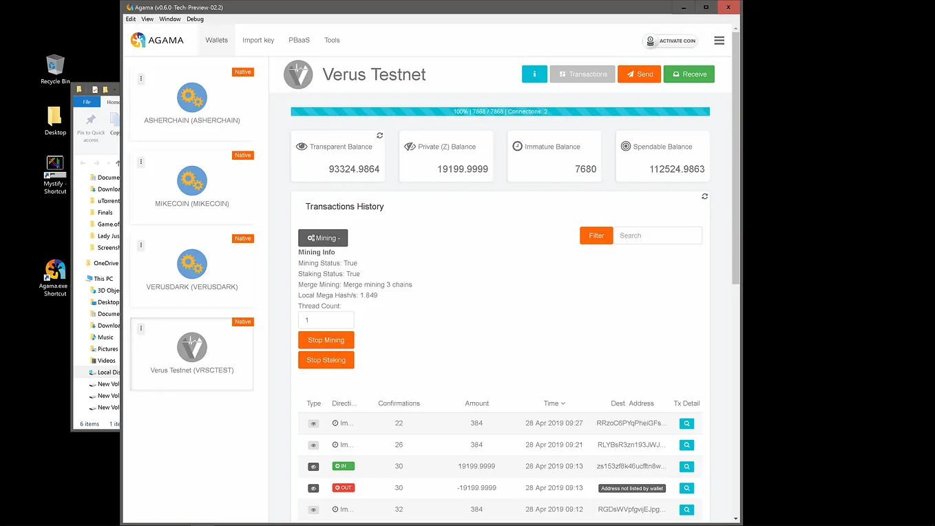The width and height of the screenshot is (935, 526).
Task: Select the Videos folder in File Explorer
Action: point(103,361)
